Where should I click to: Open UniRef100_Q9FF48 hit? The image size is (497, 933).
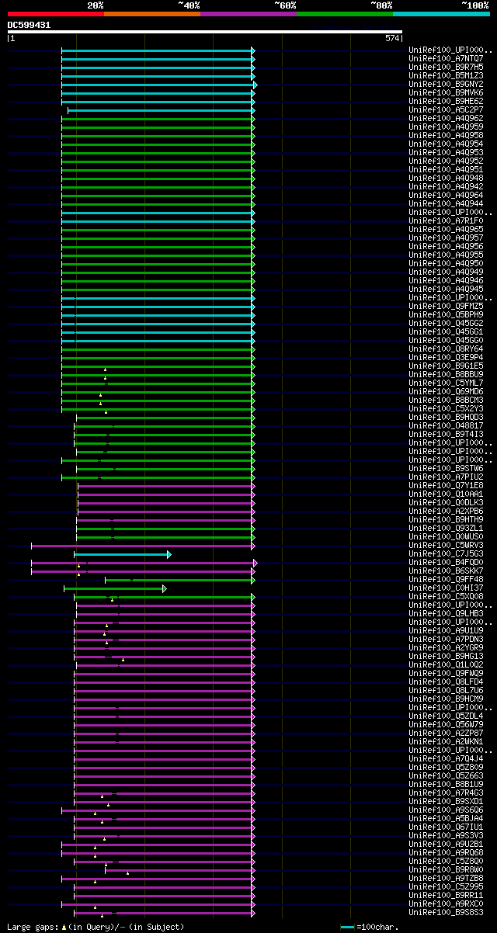446,579
